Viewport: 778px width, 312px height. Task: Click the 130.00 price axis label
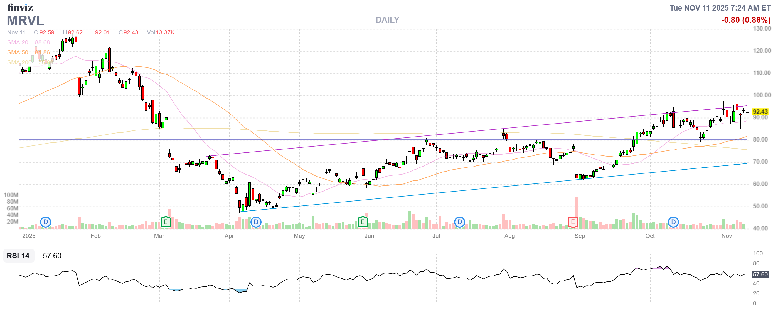[762, 29]
